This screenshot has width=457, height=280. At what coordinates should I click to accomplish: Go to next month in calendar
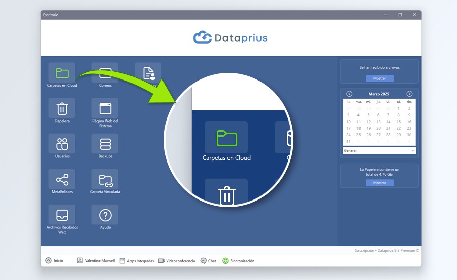pyautogui.click(x=409, y=94)
